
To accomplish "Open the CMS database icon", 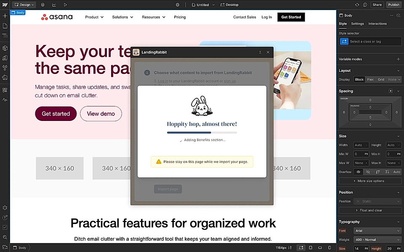I will 43,5.
